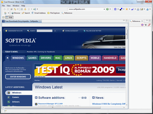Click the window layout grid icon

pyautogui.click(x=22, y=9)
